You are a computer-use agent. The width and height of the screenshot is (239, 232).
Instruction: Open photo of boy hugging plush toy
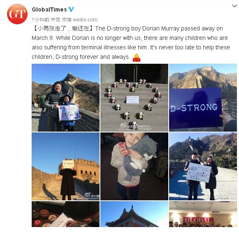pos(134,166)
